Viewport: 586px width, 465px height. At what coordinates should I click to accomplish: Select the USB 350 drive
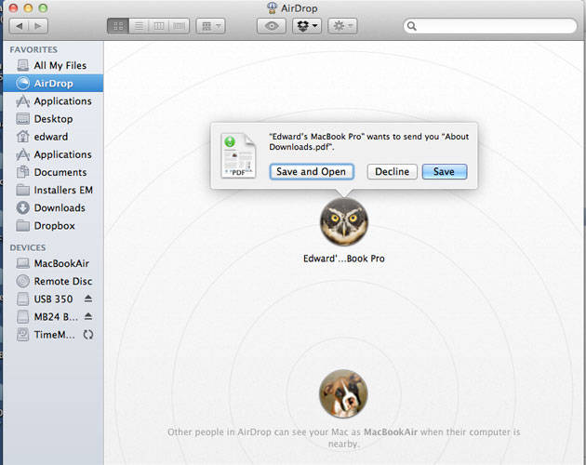[53, 299]
